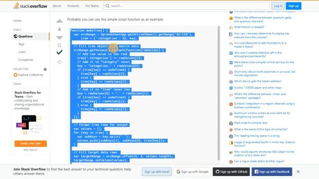This screenshot has width=319, height=179.
Task: Close the Join Stack Overflow banner
Action: (298, 172)
